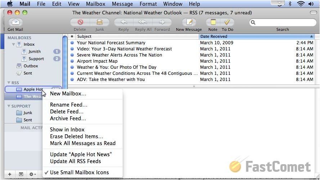Toggle unread dot for Airport Impact Map
This screenshot has height=180, width=320.
pos(72,61)
